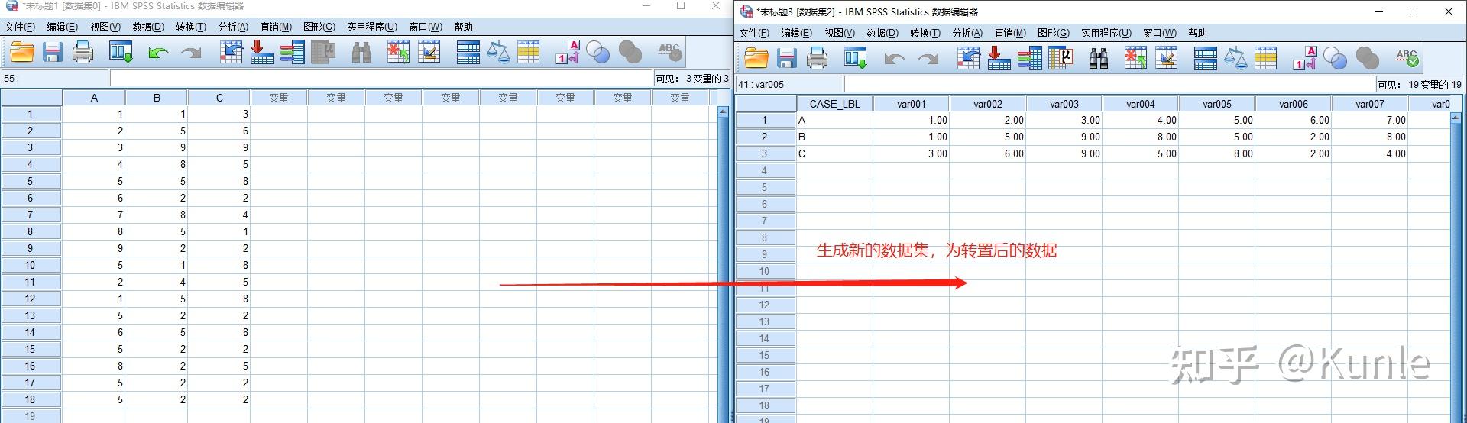1467x423 pixels.
Task: Run descriptive statistics icon in right window
Action: click(x=1061, y=58)
